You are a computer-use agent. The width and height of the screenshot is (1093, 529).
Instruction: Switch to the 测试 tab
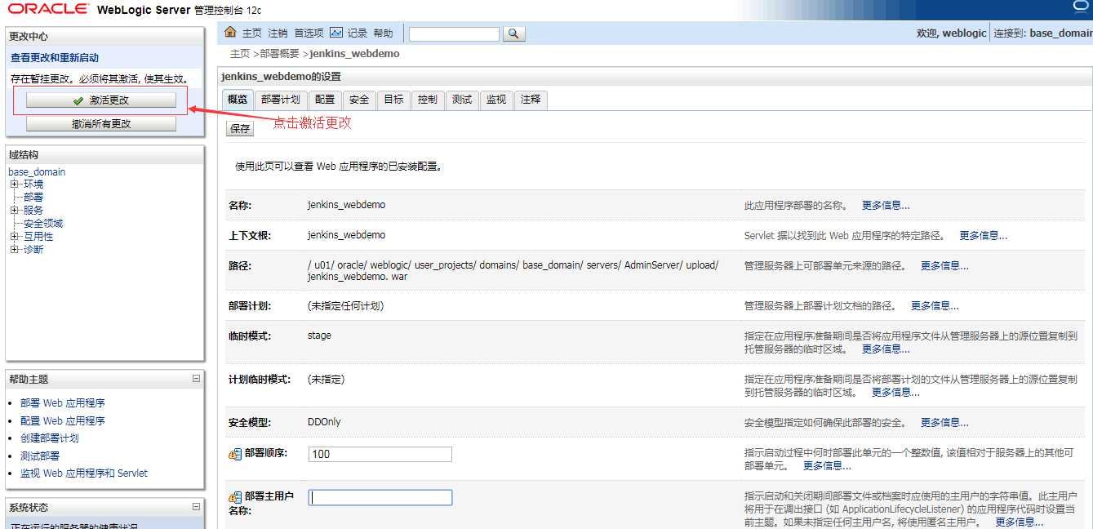(462, 100)
